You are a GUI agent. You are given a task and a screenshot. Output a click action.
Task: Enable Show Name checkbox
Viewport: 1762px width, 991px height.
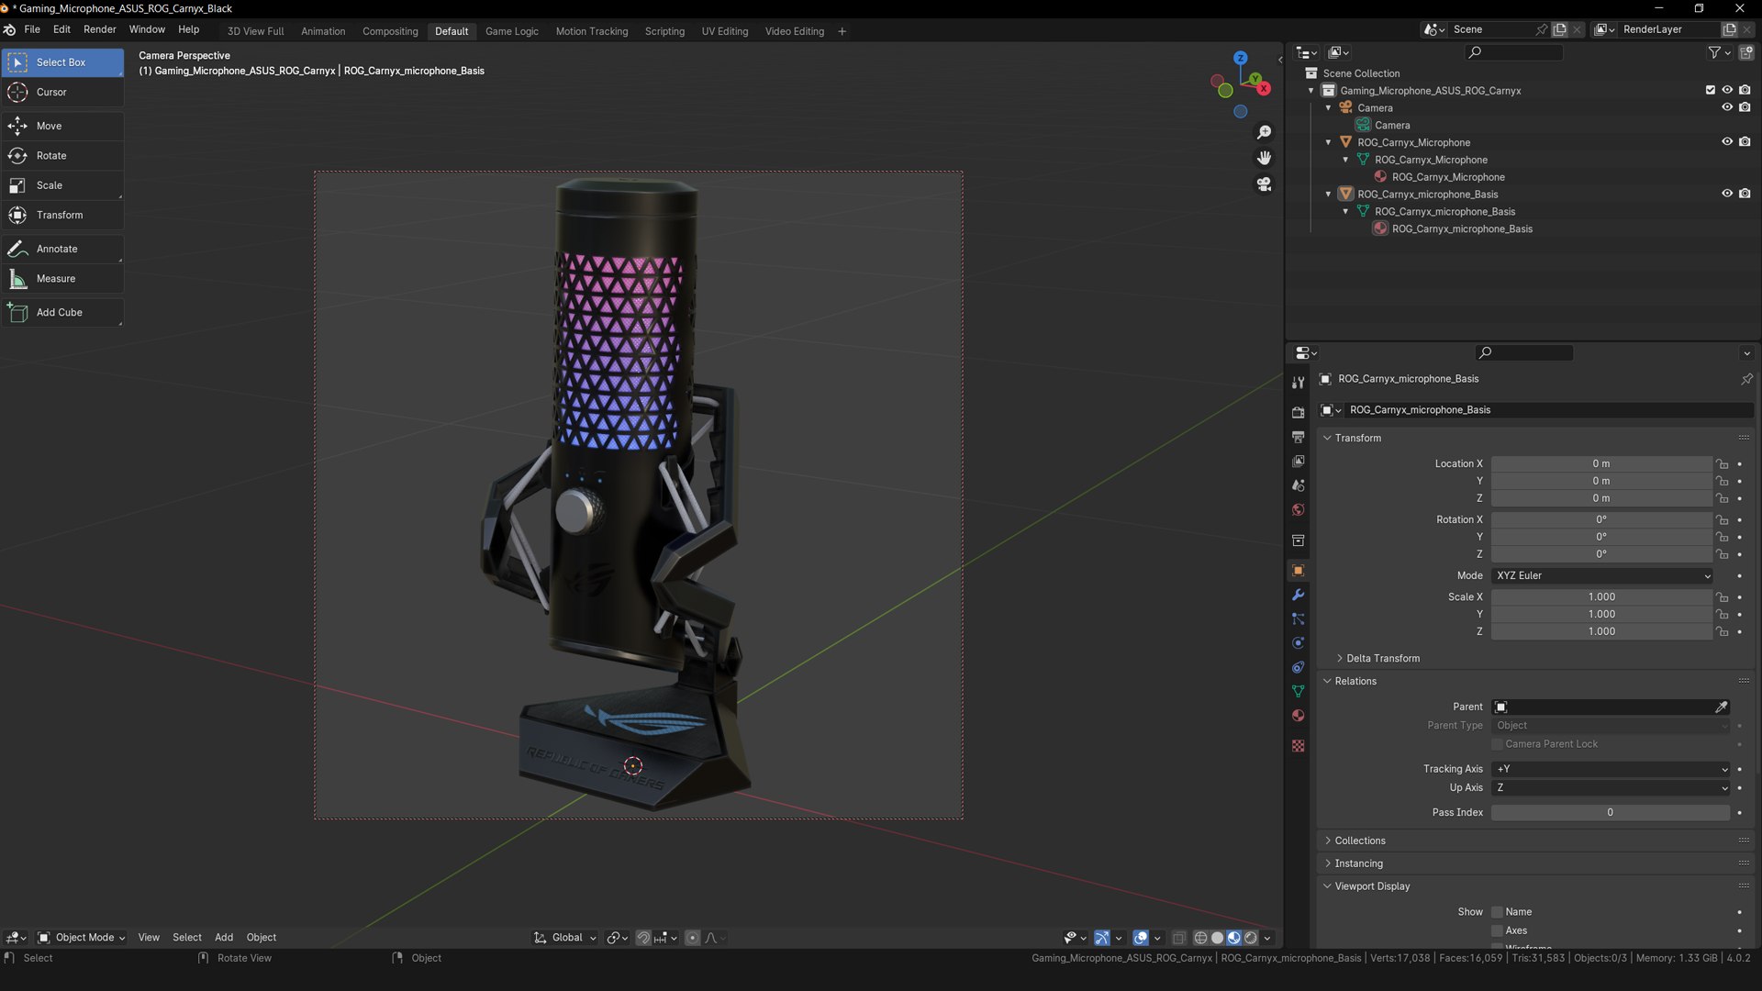pos(1497,912)
